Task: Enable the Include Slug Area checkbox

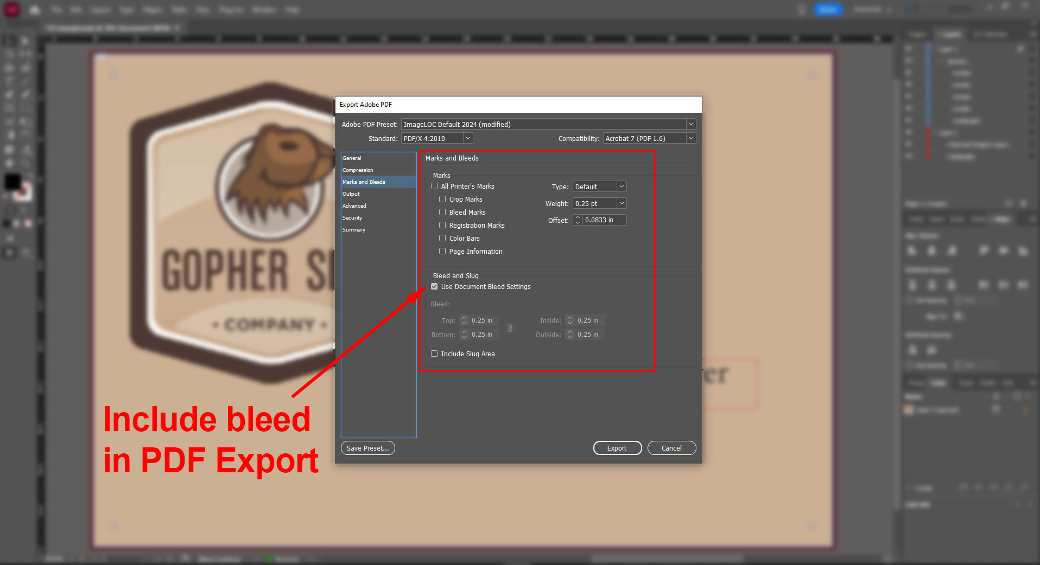Action: coord(434,354)
